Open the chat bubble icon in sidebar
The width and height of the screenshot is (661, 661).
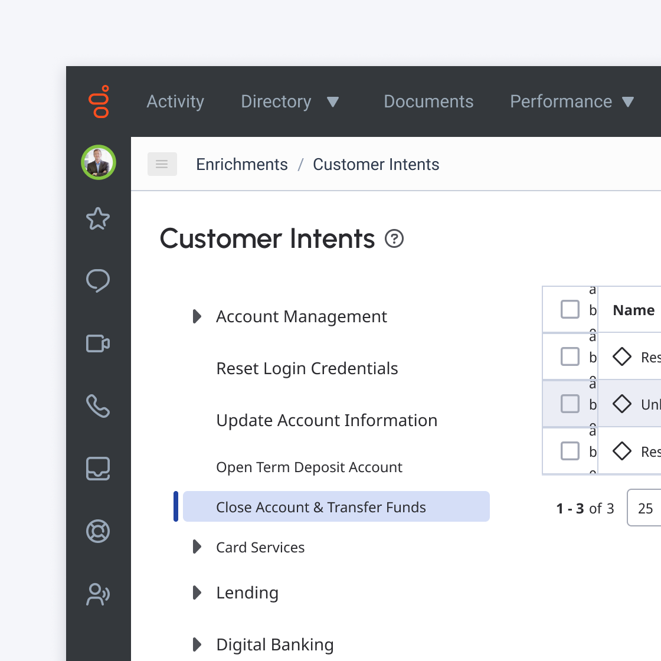tap(98, 281)
